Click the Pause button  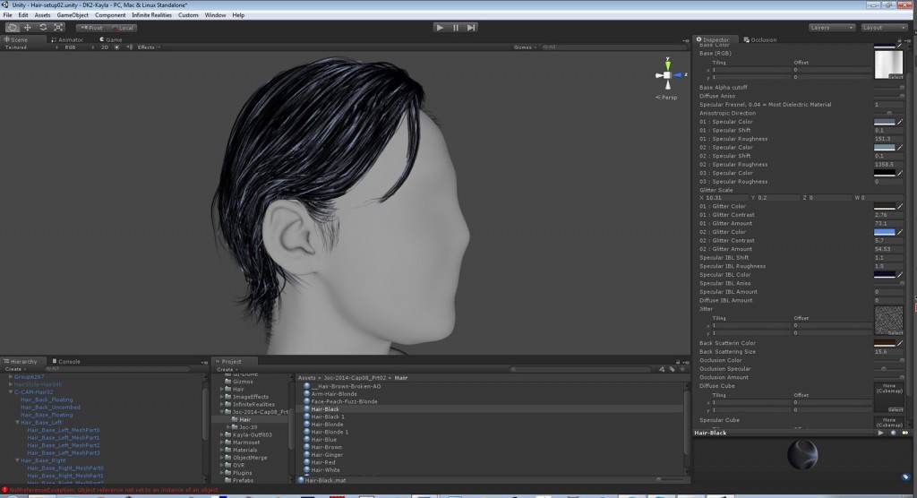point(456,28)
